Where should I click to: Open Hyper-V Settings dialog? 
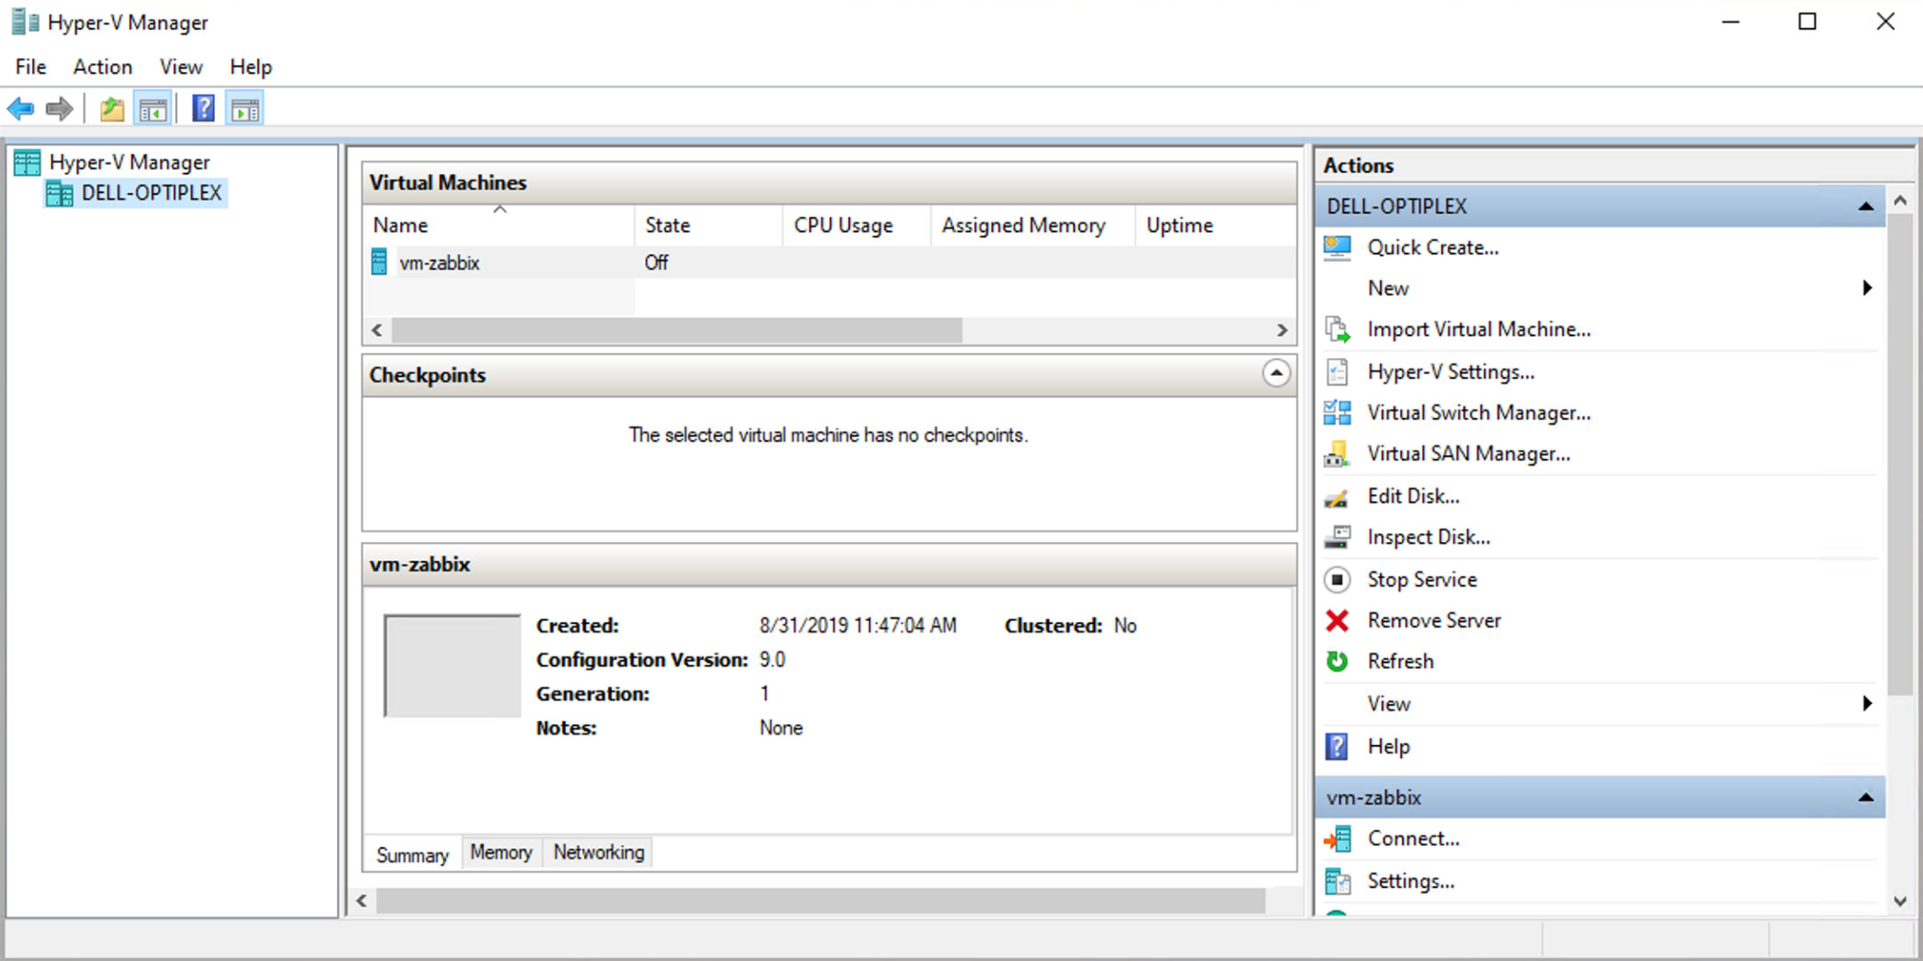(1452, 372)
